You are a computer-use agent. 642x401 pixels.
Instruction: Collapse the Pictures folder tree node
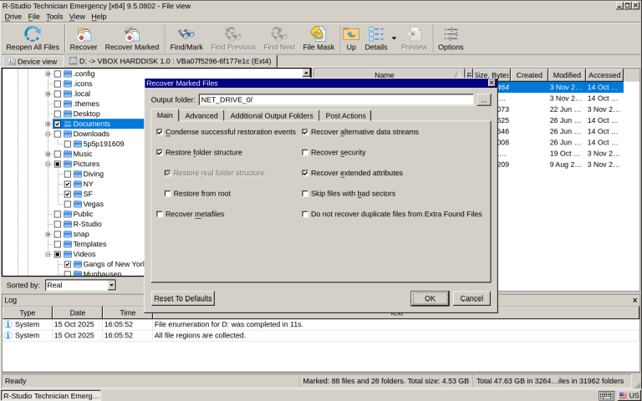click(x=48, y=165)
